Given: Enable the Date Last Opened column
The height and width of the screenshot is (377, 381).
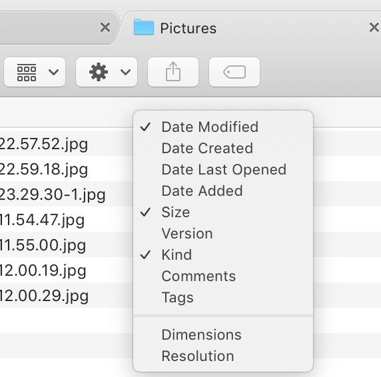Looking at the screenshot, I should (223, 170).
